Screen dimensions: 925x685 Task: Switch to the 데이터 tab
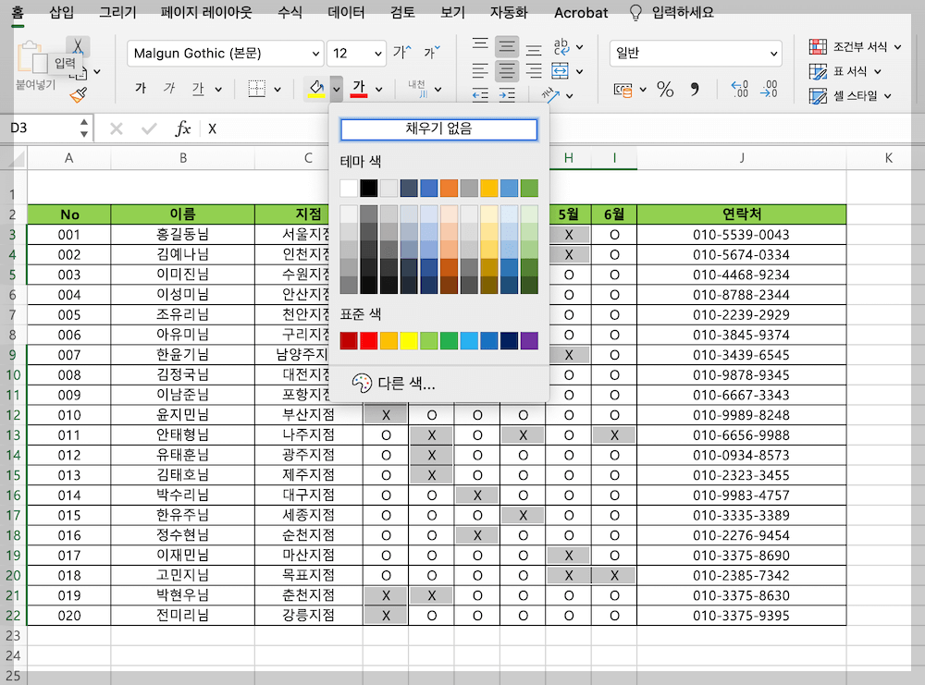click(346, 12)
